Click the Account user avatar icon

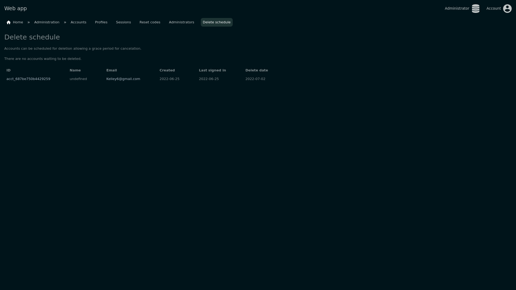(x=507, y=9)
